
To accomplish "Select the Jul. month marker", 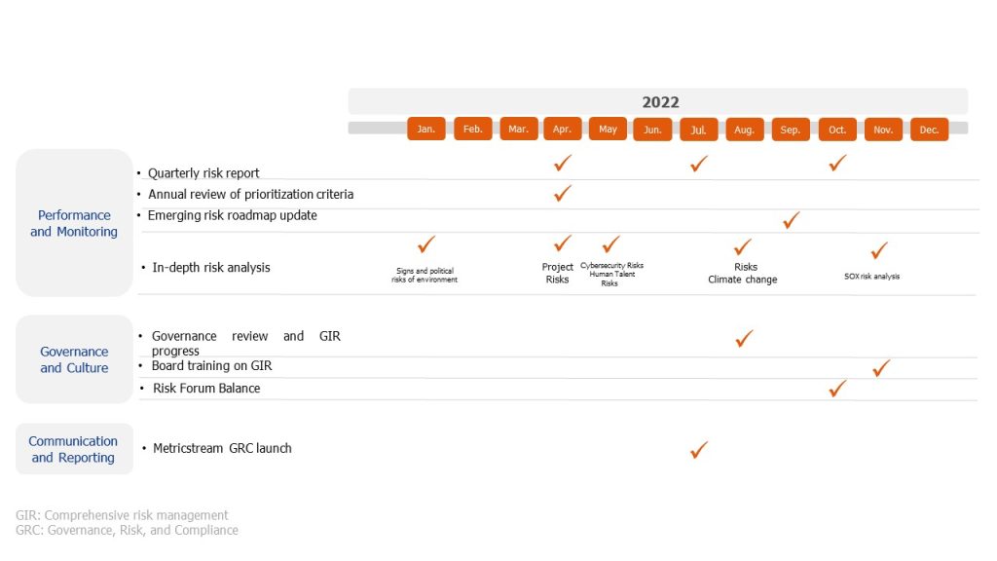I will point(698,130).
